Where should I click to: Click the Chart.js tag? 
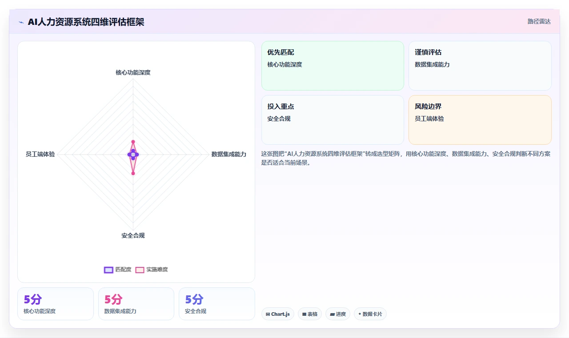click(x=278, y=314)
